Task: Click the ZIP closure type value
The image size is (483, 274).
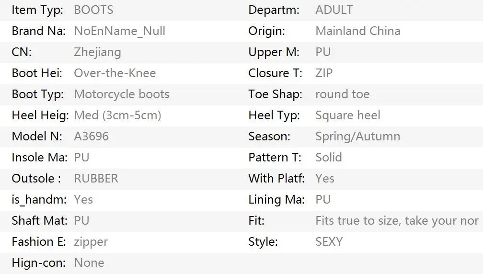Action: point(324,73)
